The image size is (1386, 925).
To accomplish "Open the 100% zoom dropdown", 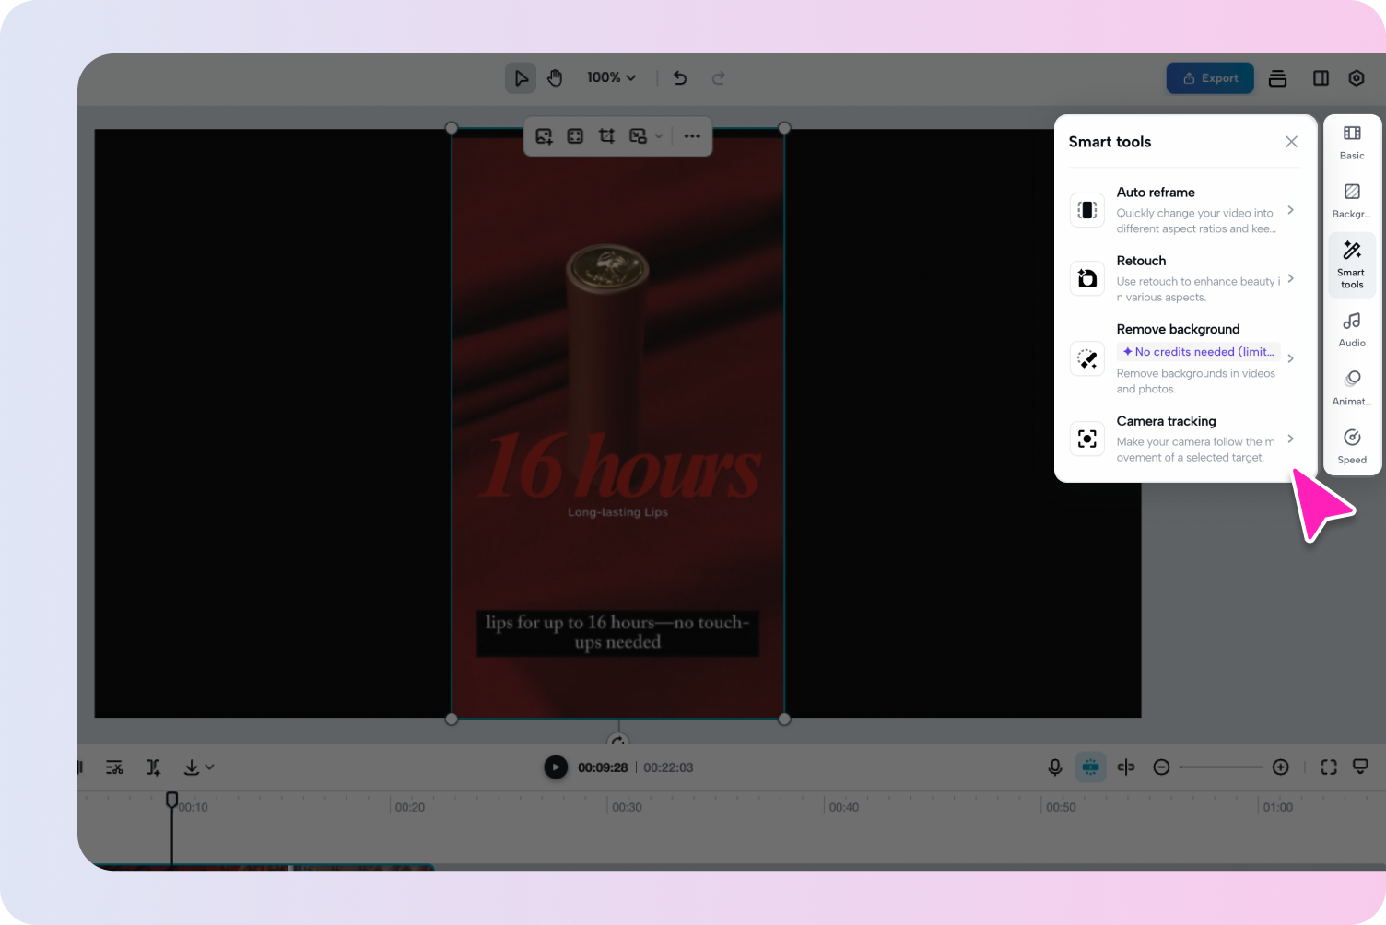I will [609, 77].
